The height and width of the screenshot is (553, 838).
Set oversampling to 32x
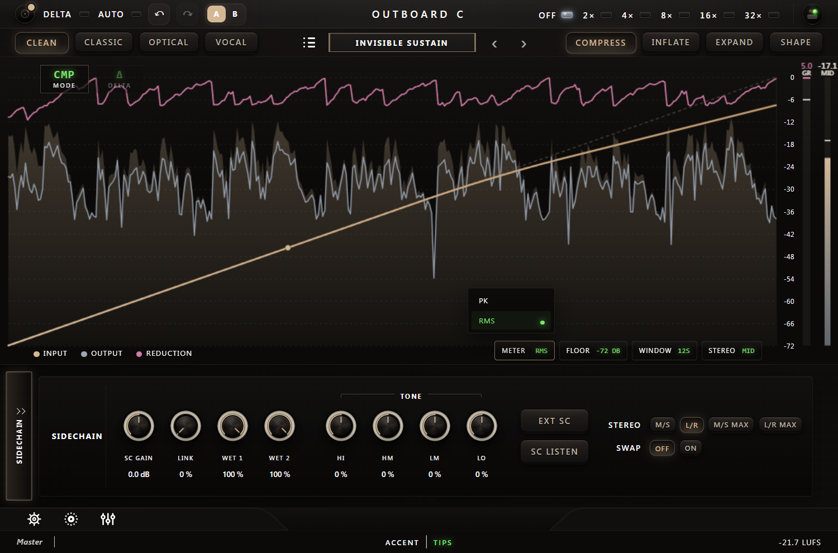pyautogui.click(x=774, y=15)
